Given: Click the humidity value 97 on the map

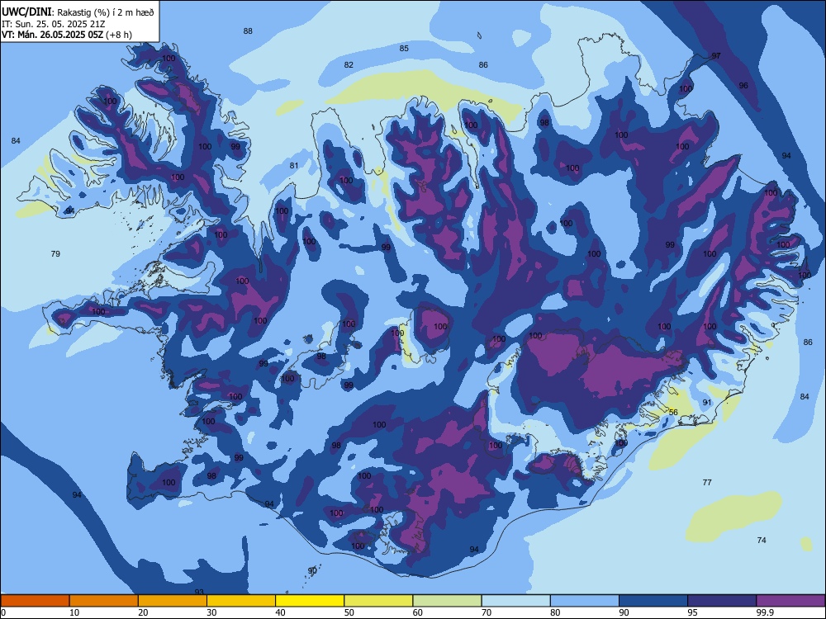Looking at the screenshot, I should (x=716, y=56).
